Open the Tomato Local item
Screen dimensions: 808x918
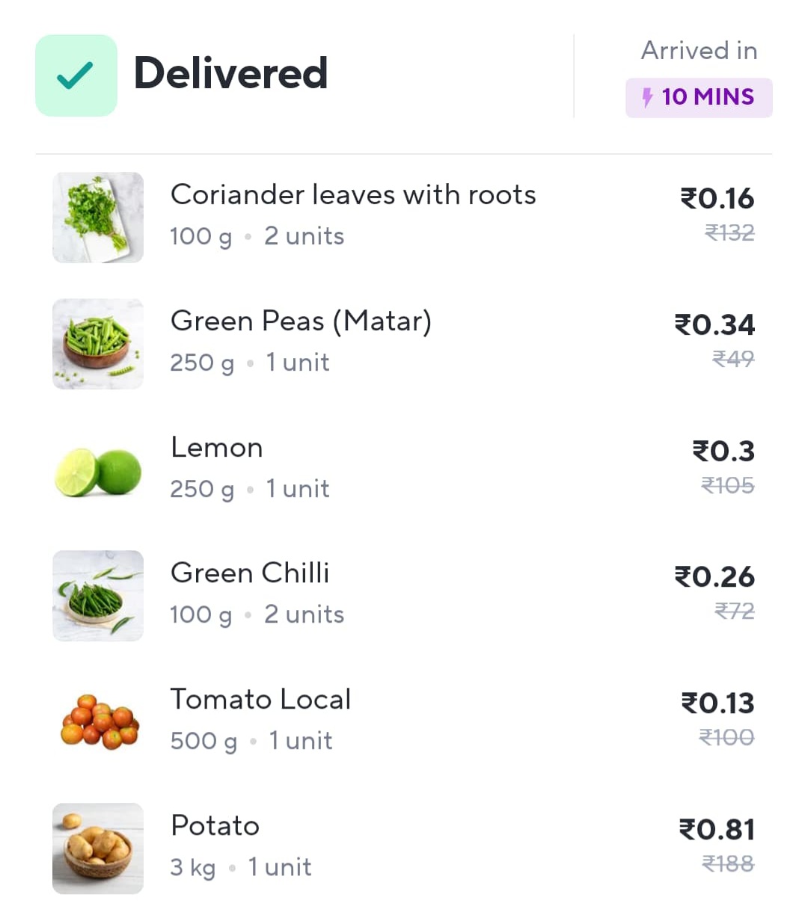pyautogui.click(x=260, y=700)
